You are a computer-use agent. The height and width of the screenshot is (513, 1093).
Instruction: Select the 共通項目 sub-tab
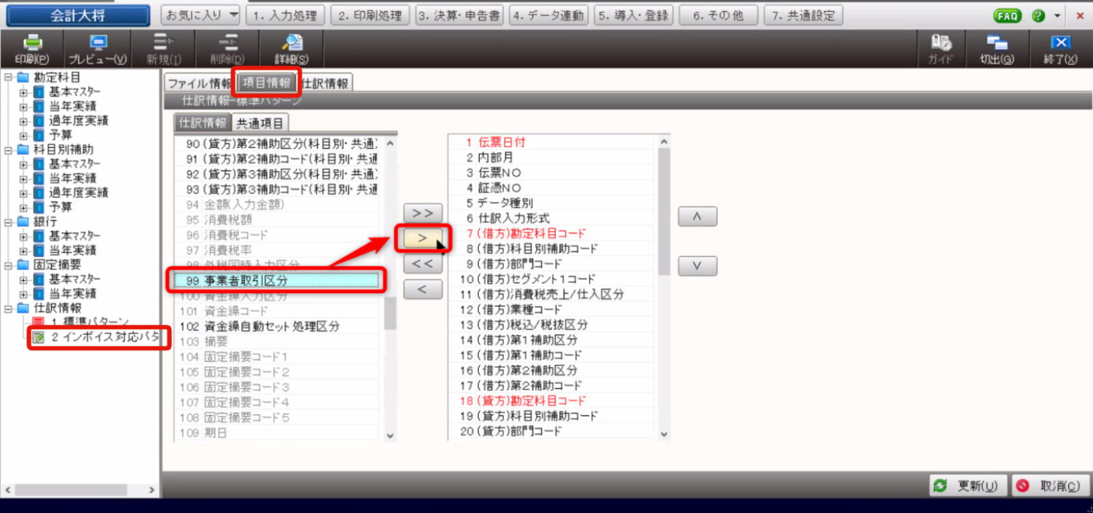(x=260, y=123)
